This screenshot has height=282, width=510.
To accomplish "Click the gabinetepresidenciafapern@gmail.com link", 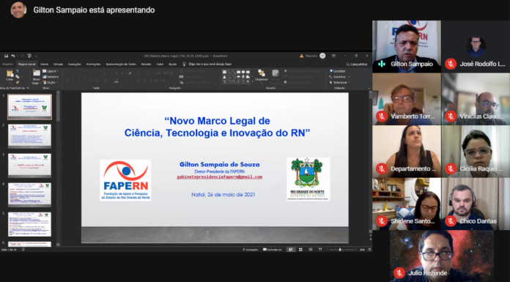I will click(220, 177).
